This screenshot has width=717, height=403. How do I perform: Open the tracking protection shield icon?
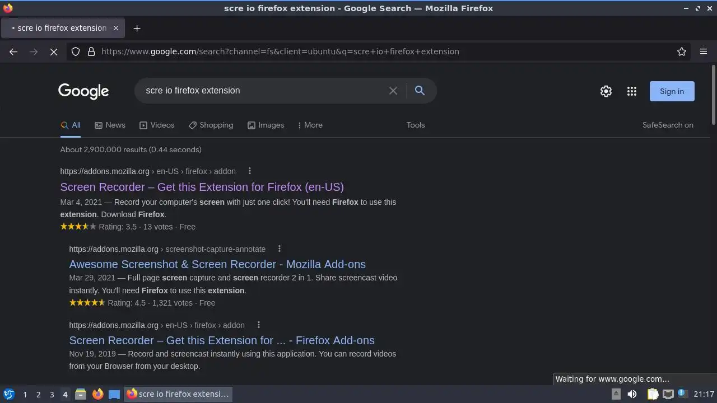pyautogui.click(x=76, y=51)
